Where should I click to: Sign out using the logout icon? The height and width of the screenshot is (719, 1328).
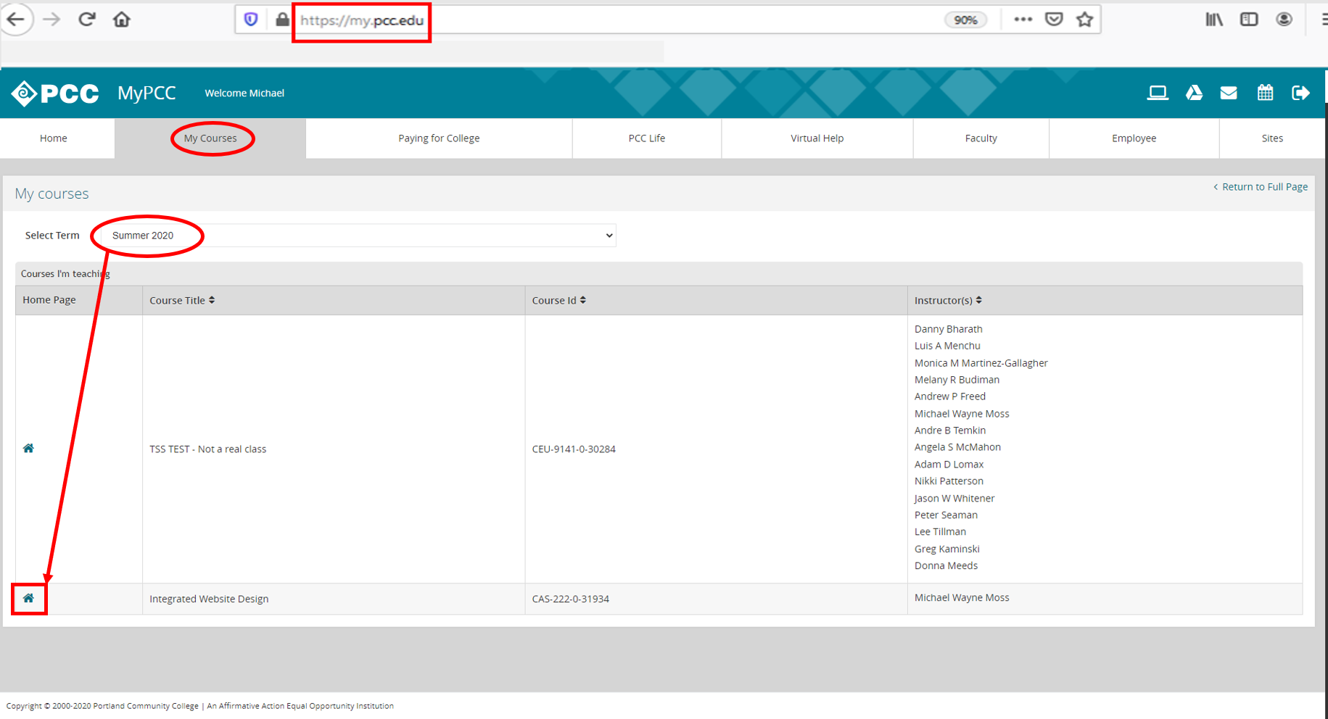tap(1301, 93)
